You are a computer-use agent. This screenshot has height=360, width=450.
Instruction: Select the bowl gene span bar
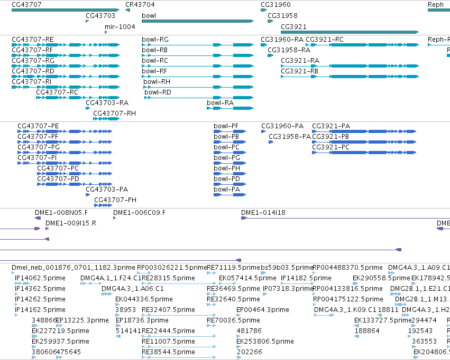tap(198, 21)
